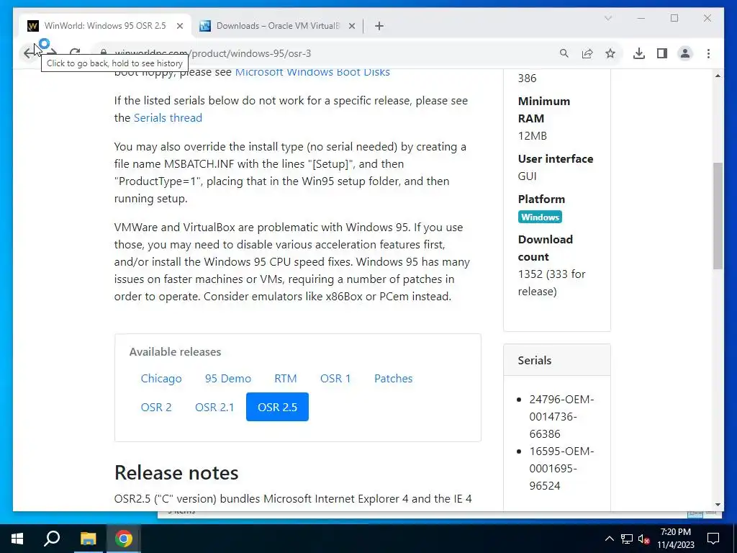737x553 pixels.
Task: Click the Platform label in sidebar
Action: tap(541, 199)
